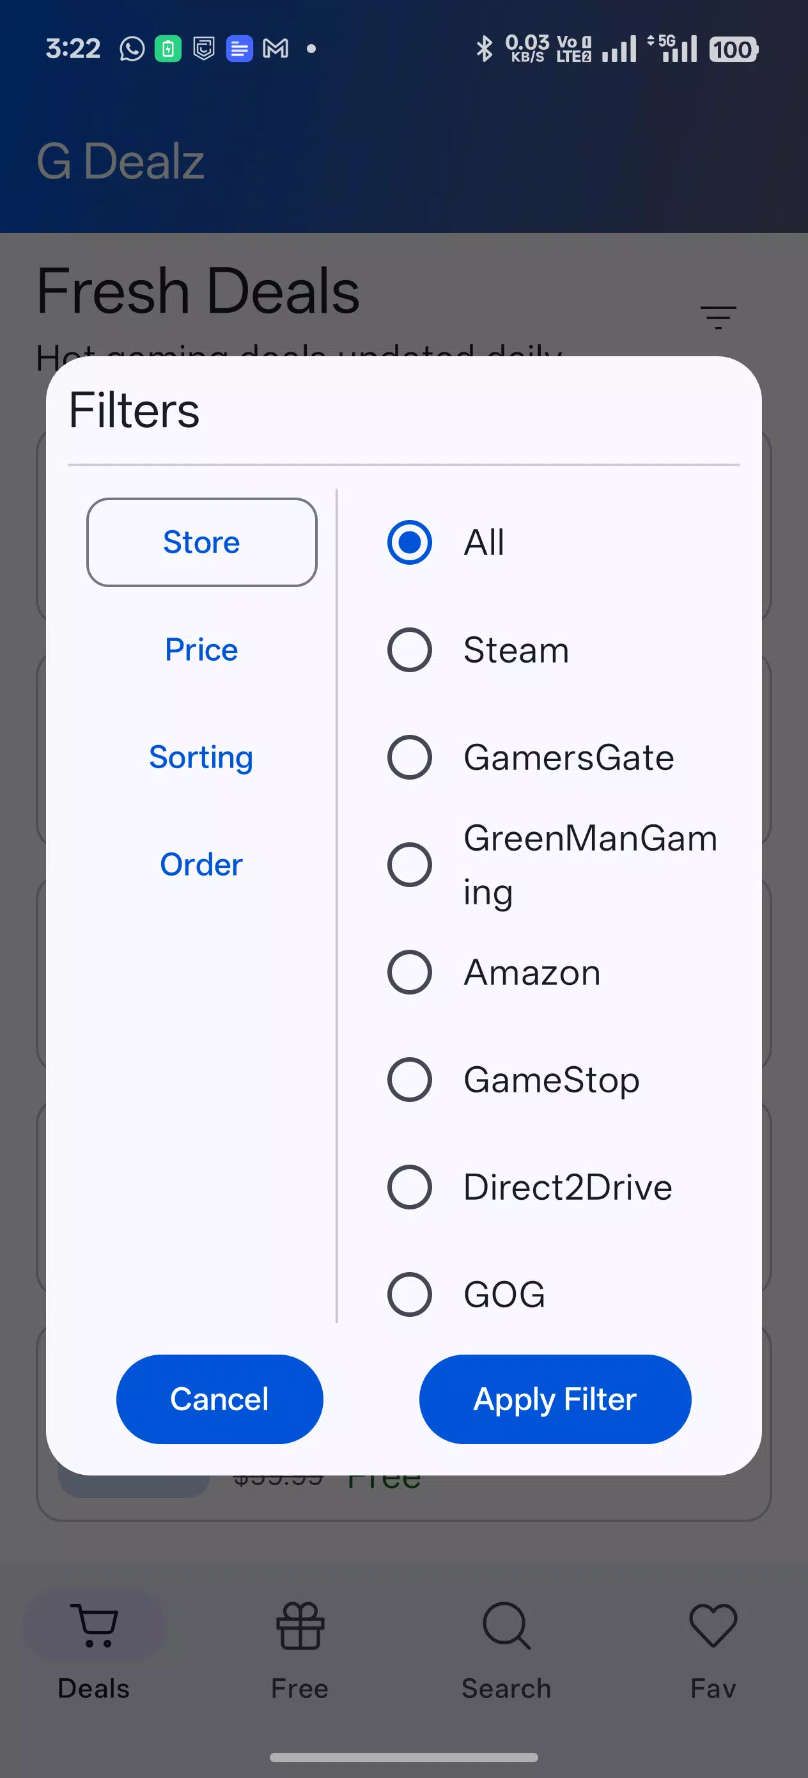Open the Deals cart tab icon
The height and width of the screenshot is (1778, 808).
(94, 1626)
